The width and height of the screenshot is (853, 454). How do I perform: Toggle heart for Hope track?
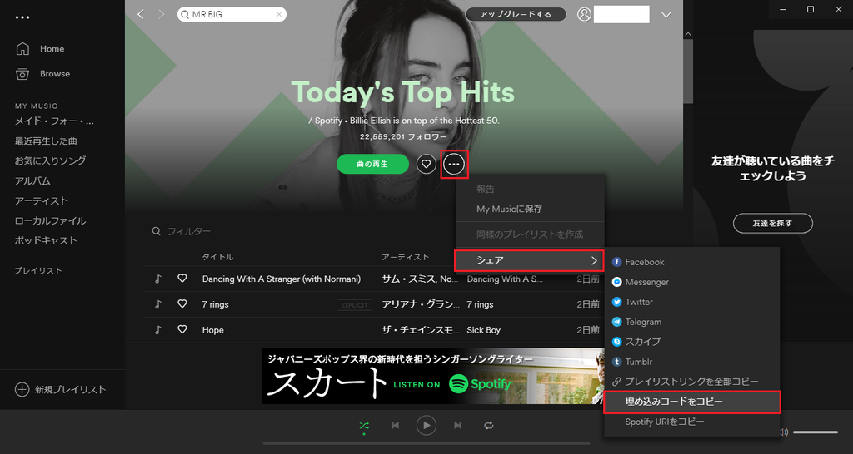(182, 329)
